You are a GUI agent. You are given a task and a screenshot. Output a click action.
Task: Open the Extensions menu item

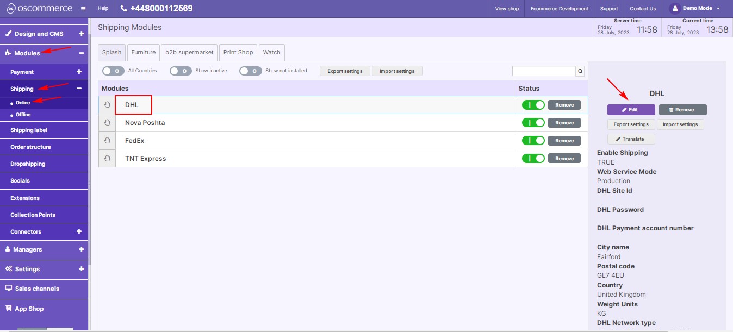[44, 198]
